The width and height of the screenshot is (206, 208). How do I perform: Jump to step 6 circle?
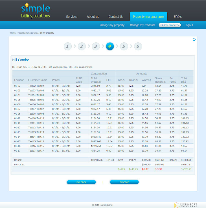pyautogui.click(x=138, y=46)
